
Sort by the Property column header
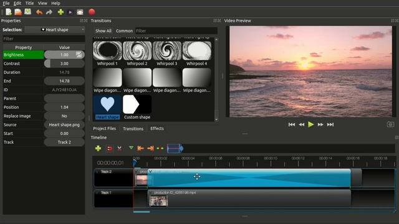point(24,47)
